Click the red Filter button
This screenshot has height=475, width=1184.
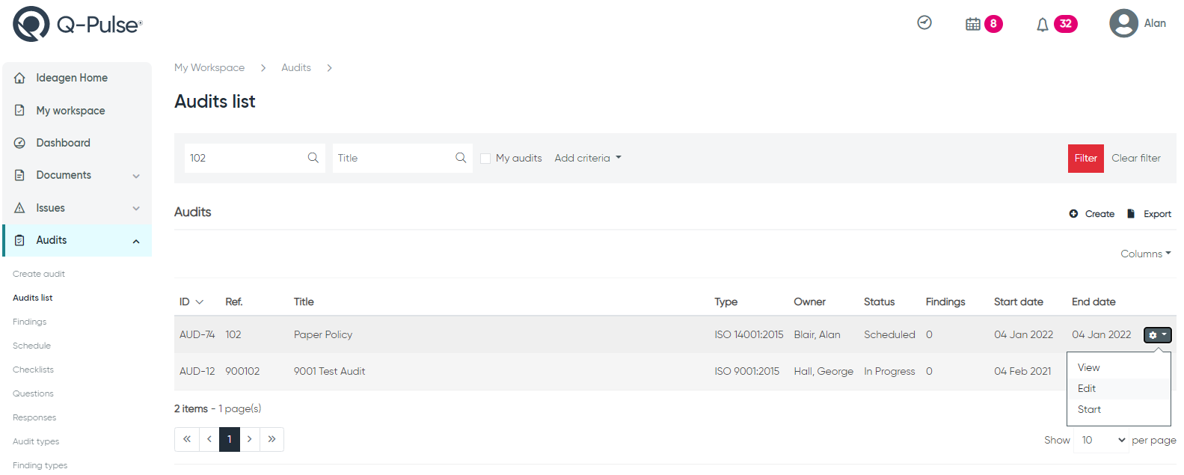[1085, 158]
